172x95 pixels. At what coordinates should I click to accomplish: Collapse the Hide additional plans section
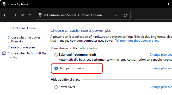coord(65,80)
